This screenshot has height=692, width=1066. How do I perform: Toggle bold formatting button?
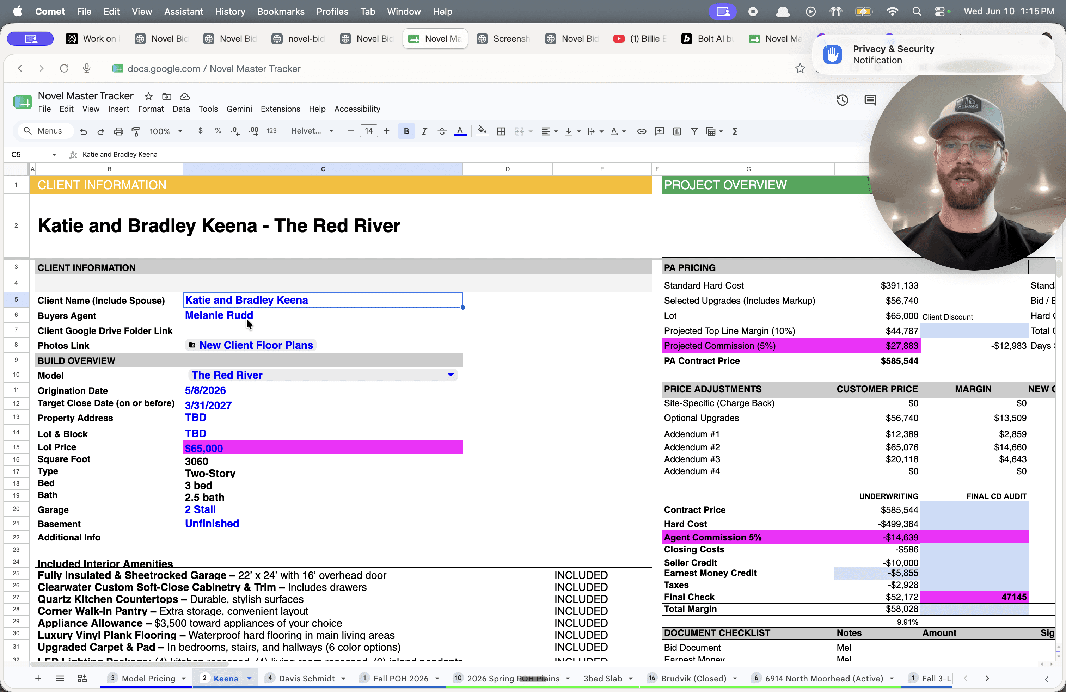406,131
